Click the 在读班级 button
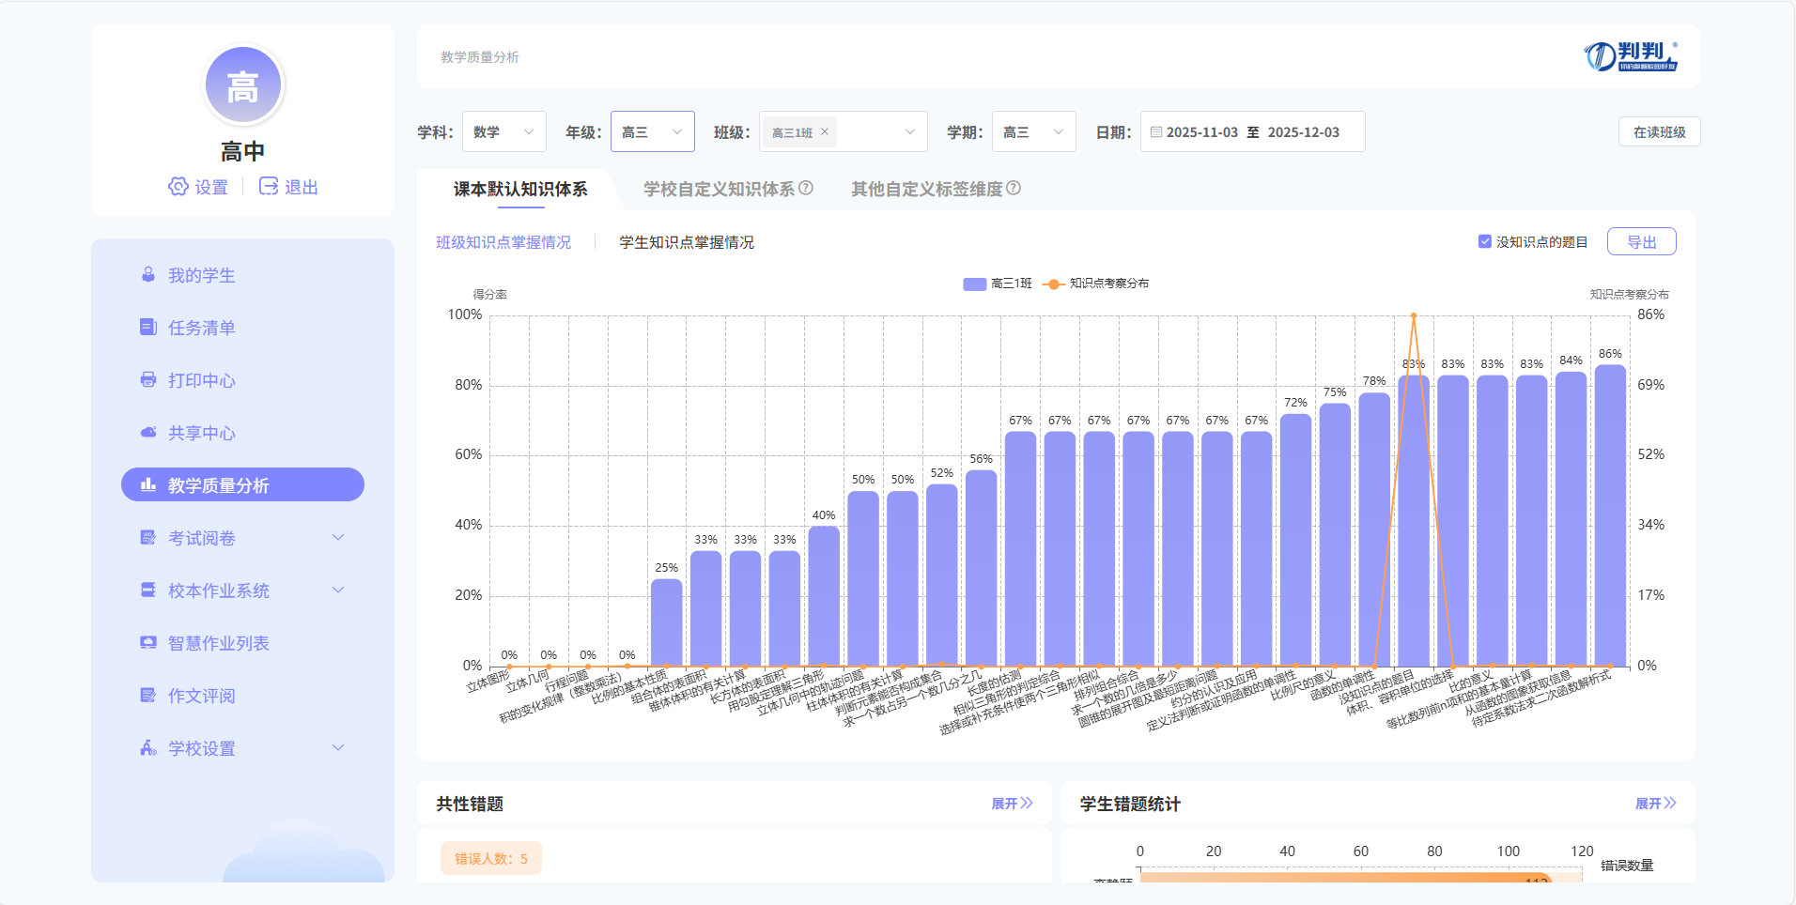Image resolution: width=1796 pixels, height=905 pixels. click(x=1659, y=131)
